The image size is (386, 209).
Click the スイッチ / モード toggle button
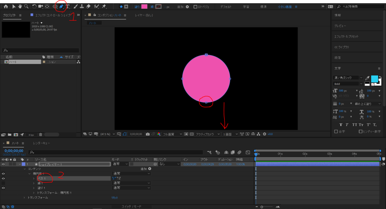click(x=131, y=206)
